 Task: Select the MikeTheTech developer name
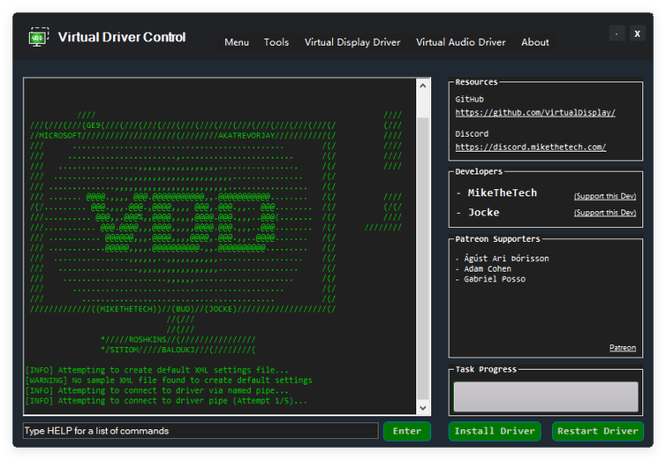point(502,193)
